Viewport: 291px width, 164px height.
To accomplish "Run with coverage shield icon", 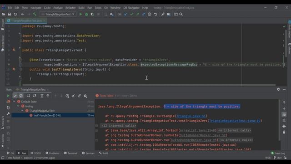I will point(92,14).
